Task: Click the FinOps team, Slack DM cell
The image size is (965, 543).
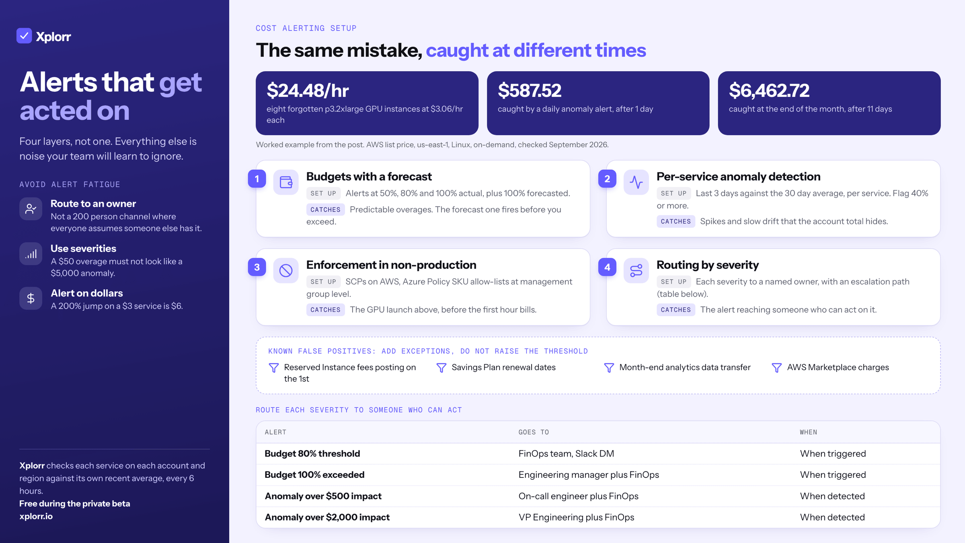Action: coord(566,454)
